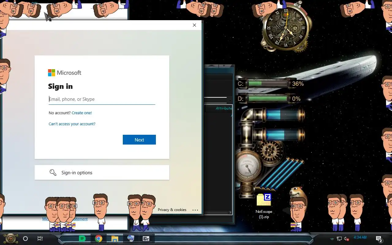The image size is (392, 245).
Task: Open Sign-in options
Action: (102, 172)
